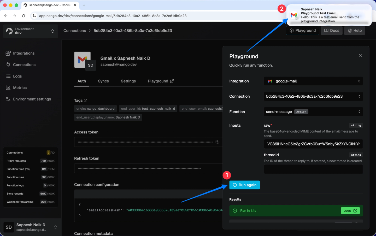This screenshot has height=236, width=376.
Task: Click the browser back arrow
Action: (6, 16)
